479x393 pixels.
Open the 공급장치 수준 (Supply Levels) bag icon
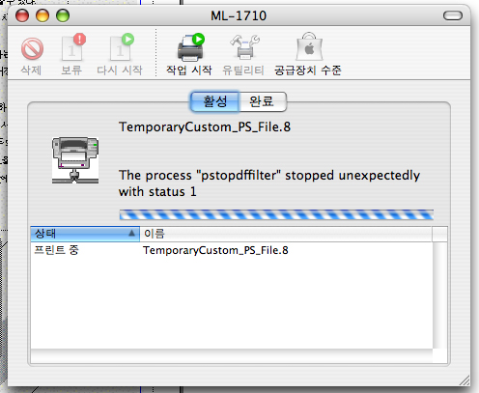[309, 46]
